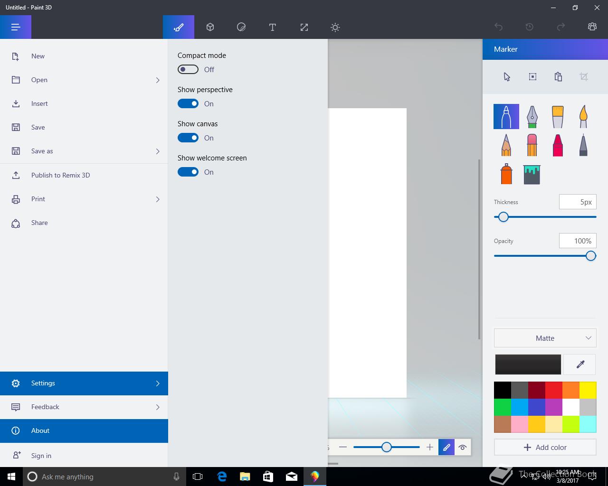Viewport: 608px width, 486px height.
Task: Expand the Feedback submenu
Action: pos(158,407)
